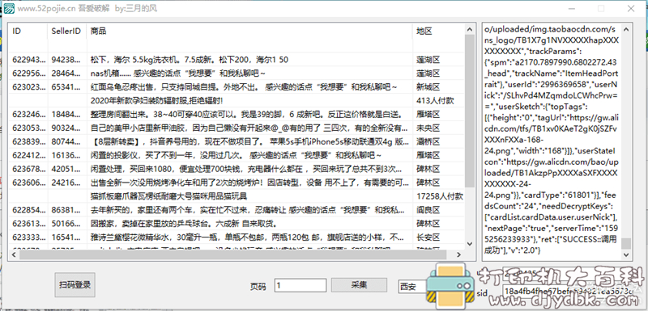
Task: Close the window with the X button
Action: tap(631, 8)
